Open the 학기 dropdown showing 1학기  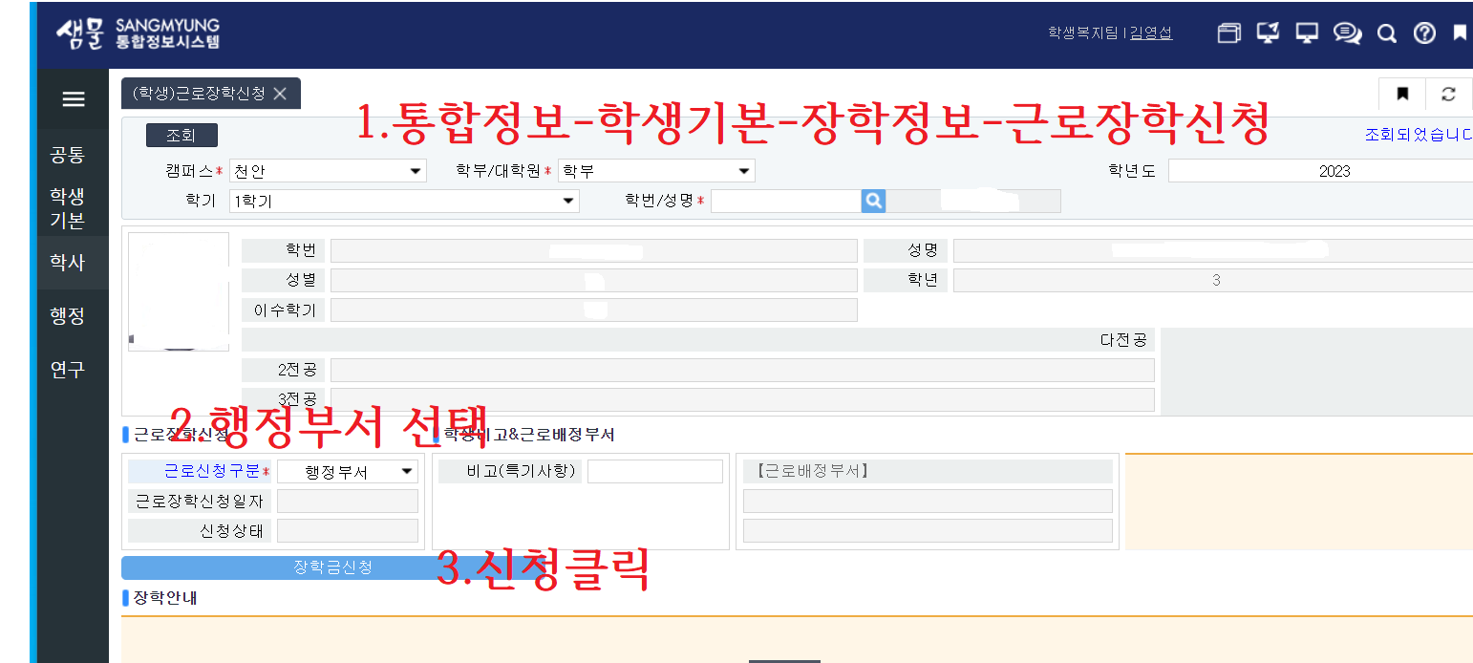pos(404,201)
